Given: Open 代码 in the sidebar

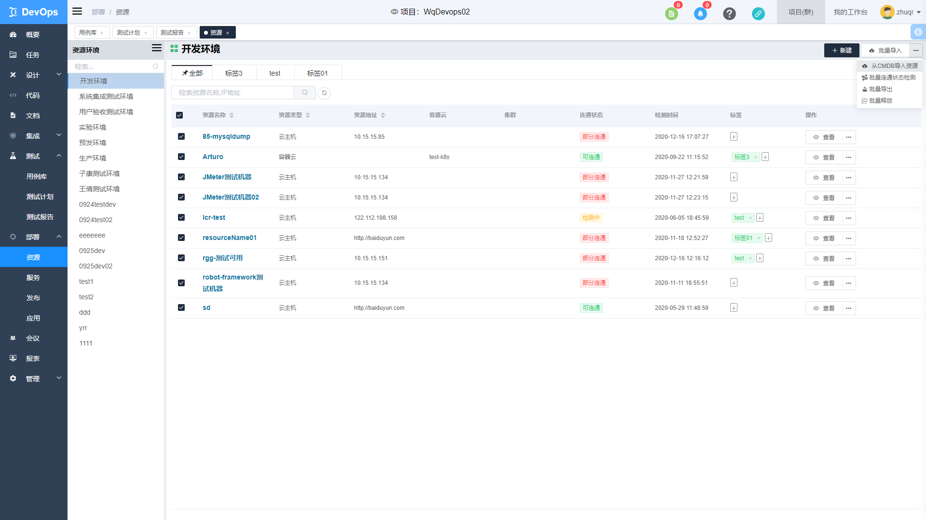Looking at the screenshot, I should coord(34,95).
